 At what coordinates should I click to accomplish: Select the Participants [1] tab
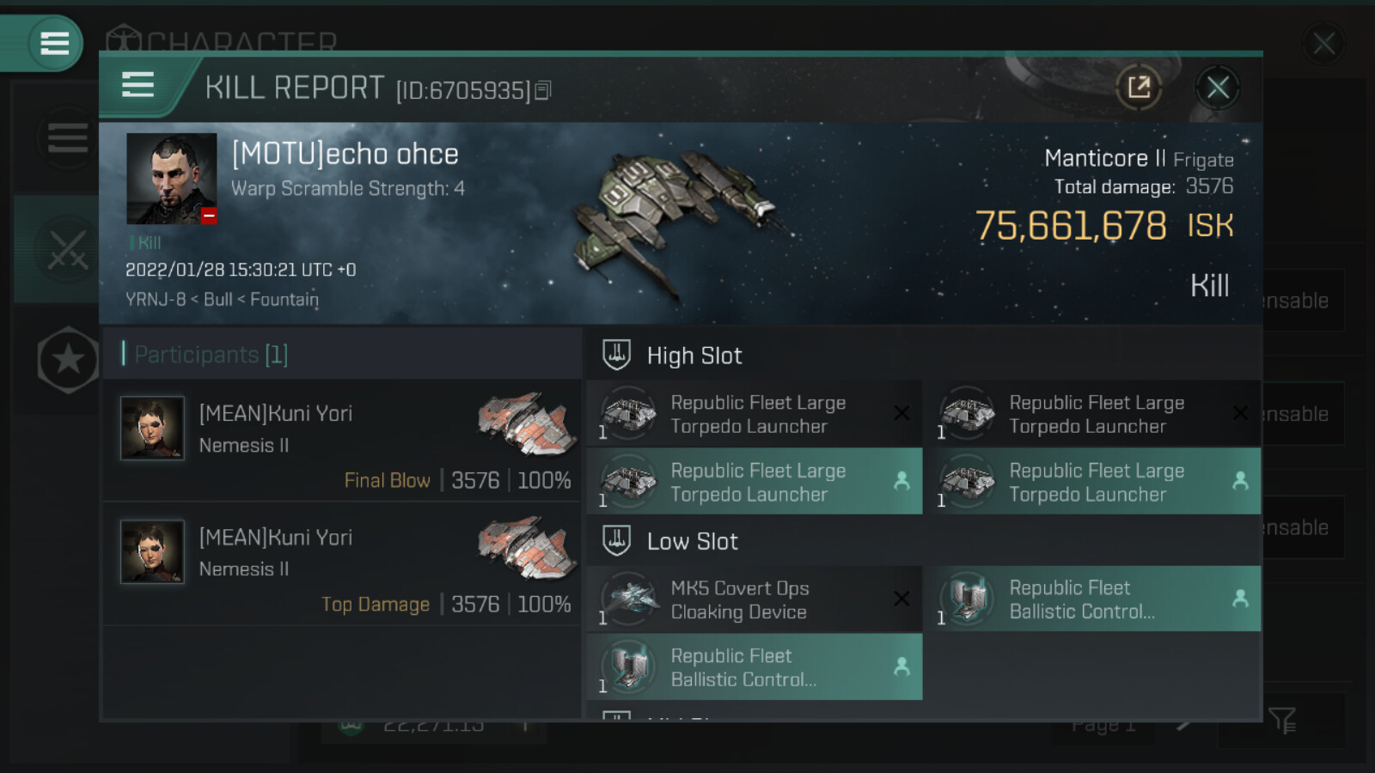[x=211, y=355]
